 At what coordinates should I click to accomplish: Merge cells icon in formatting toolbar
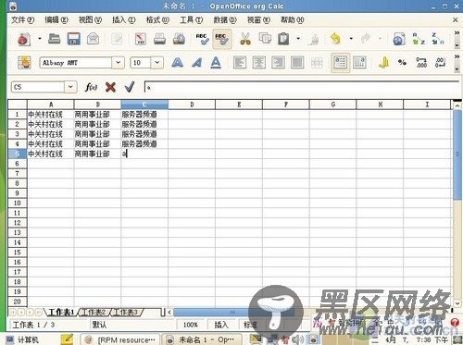[x=317, y=63]
